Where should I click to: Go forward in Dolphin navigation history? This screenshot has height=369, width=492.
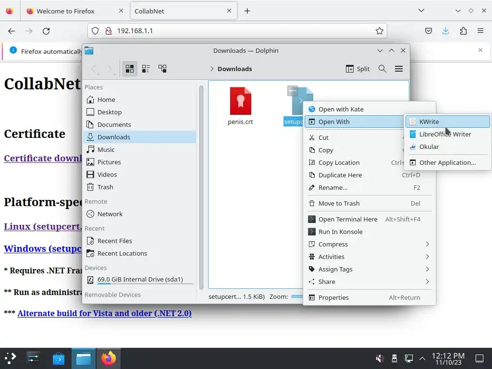pyautogui.click(x=110, y=69)
